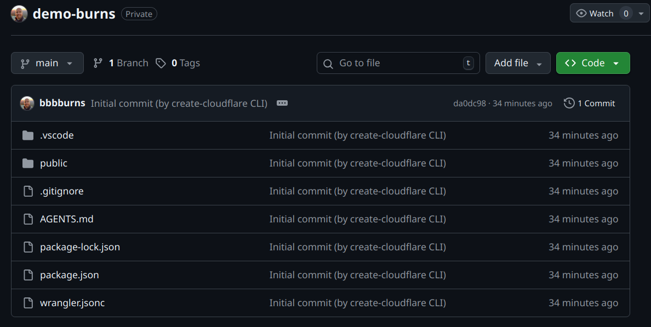Click the commit history clock icon
The width and height of the screenshot is (651, 327).
(569, 103)
